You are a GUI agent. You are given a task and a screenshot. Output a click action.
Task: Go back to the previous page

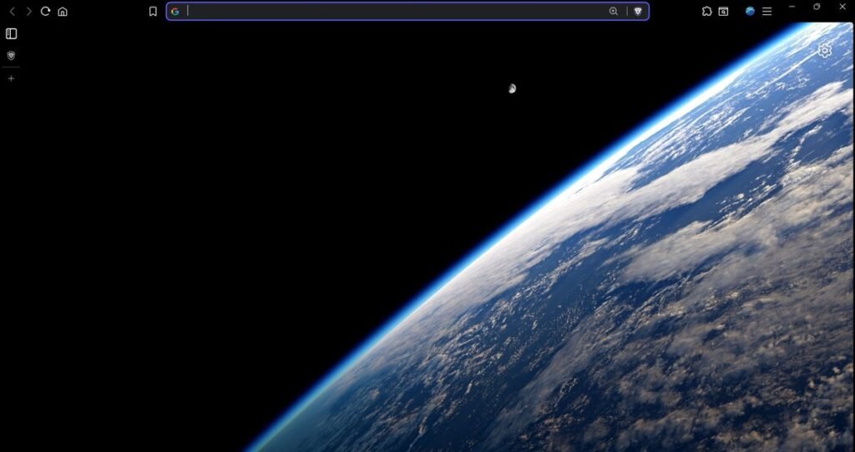point(12,12)
